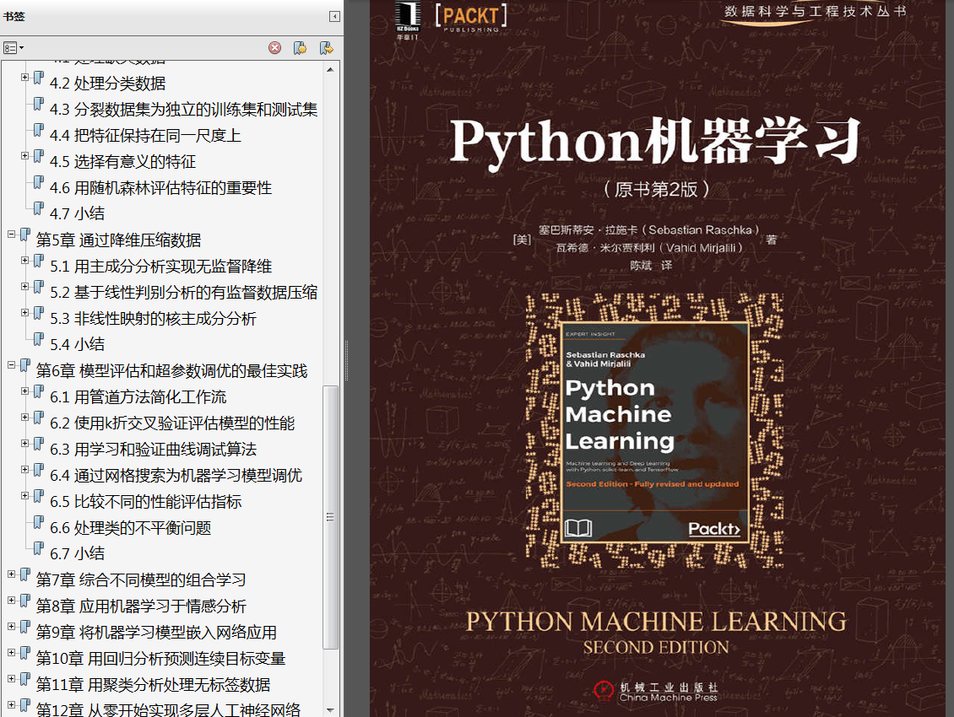Screen dimensions: 954x717
Task: Expand 第12章 从零开始实现多层人工神经网络
Action: (x=11, y=705)
